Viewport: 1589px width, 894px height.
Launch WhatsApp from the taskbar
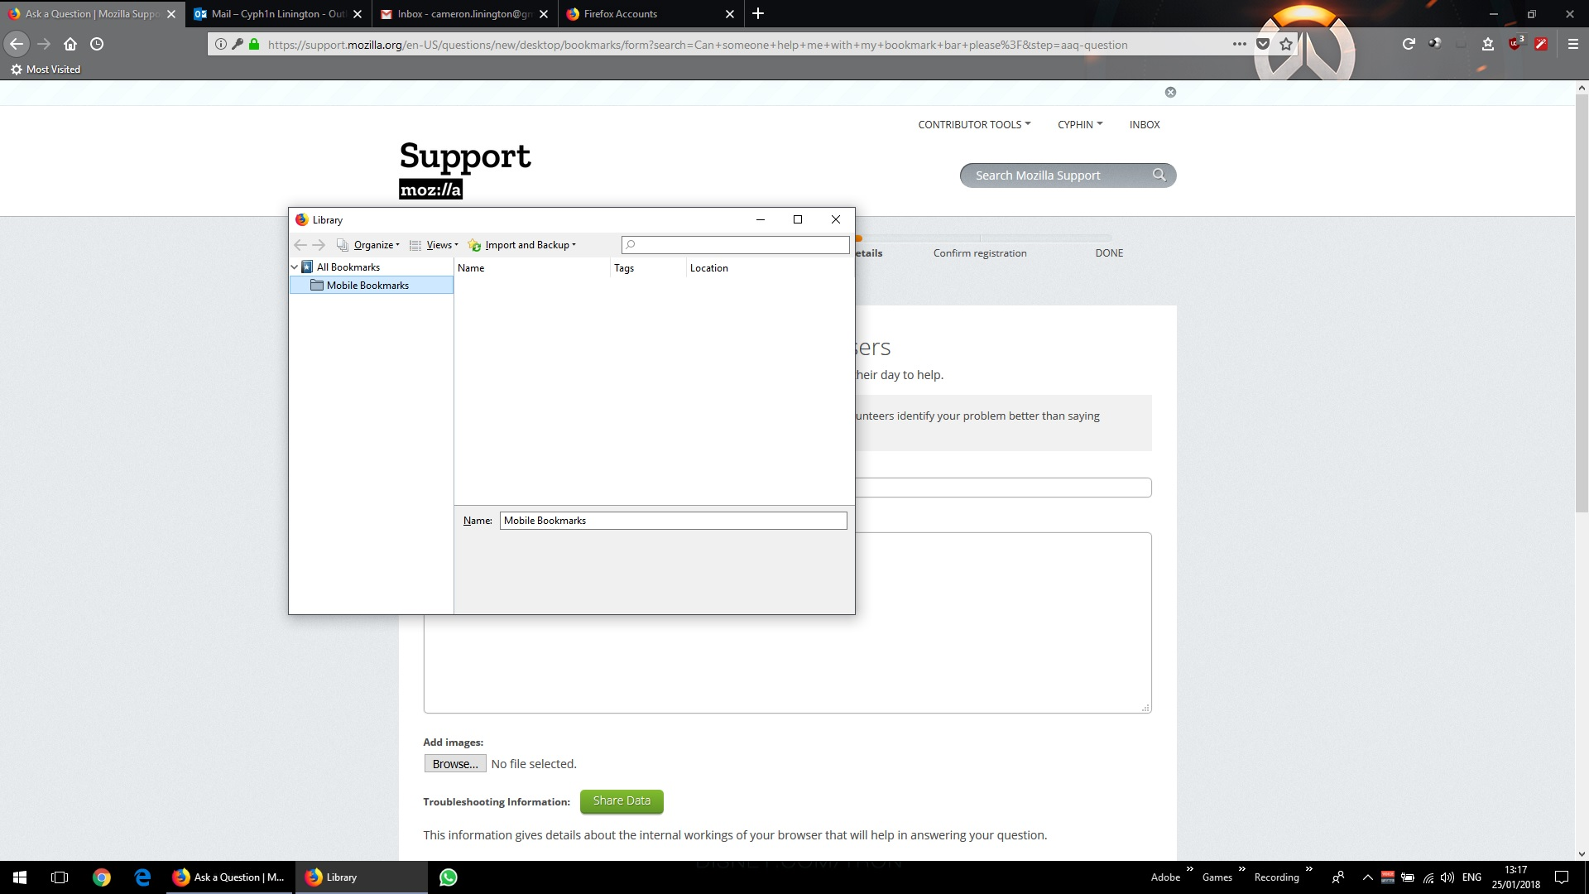coord(449,877)
